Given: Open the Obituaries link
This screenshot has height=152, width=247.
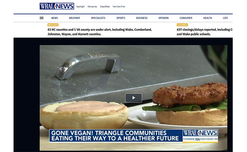Looking at the screenshot, I should (92, 7).
